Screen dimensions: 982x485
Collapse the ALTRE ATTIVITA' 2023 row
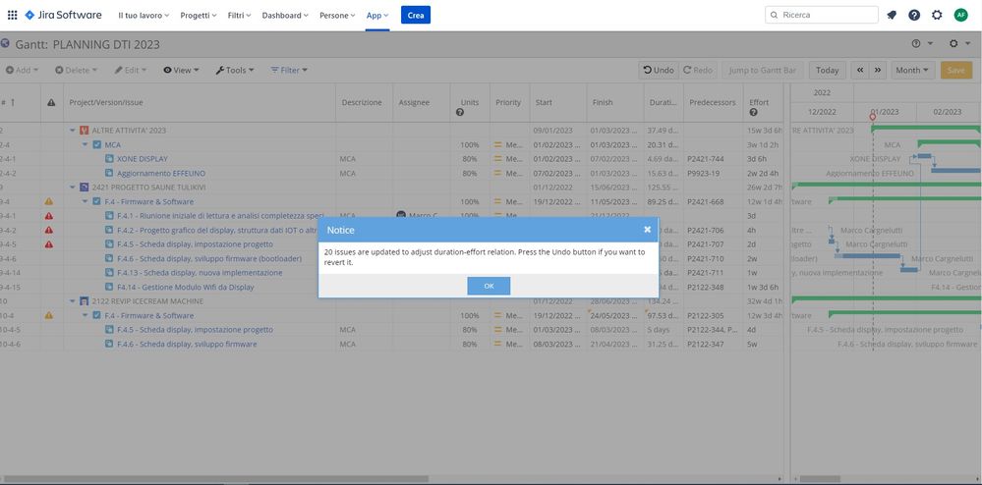73,131
